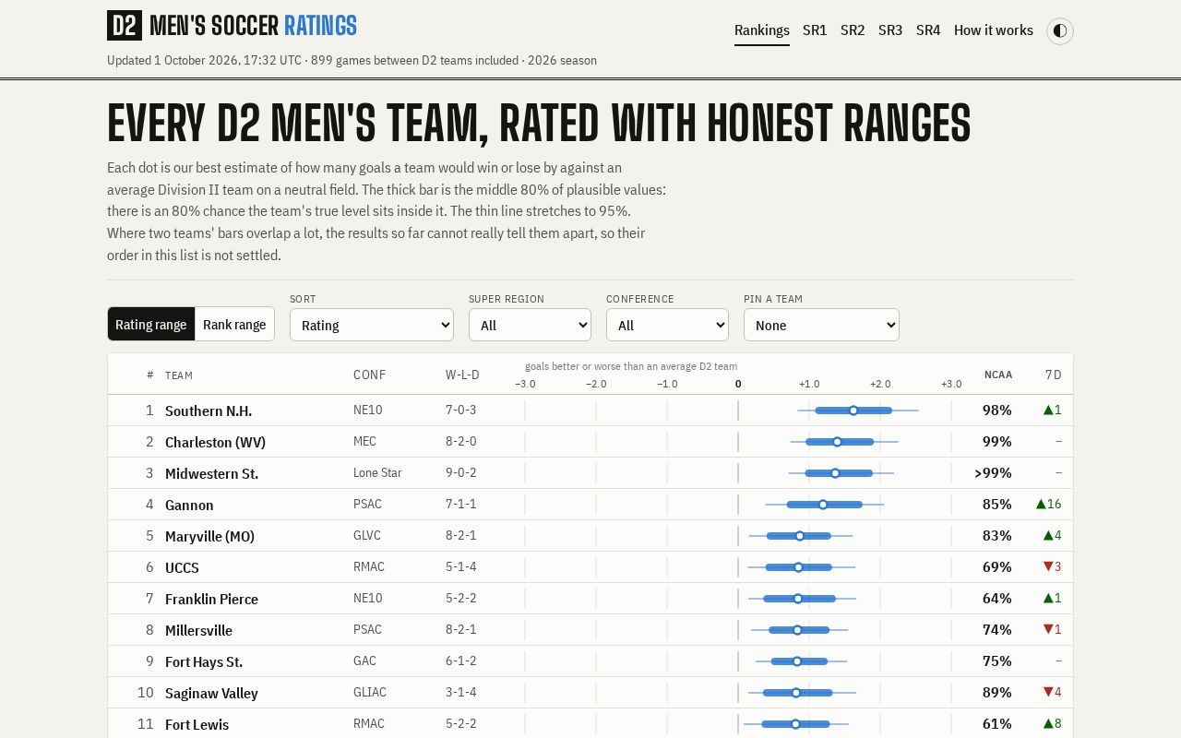Image resolution: width=1181 pixels, height=738 pixels.
Task: Click the up arrow in Maryville (MO) row
Action: [x=1048, y=536]
